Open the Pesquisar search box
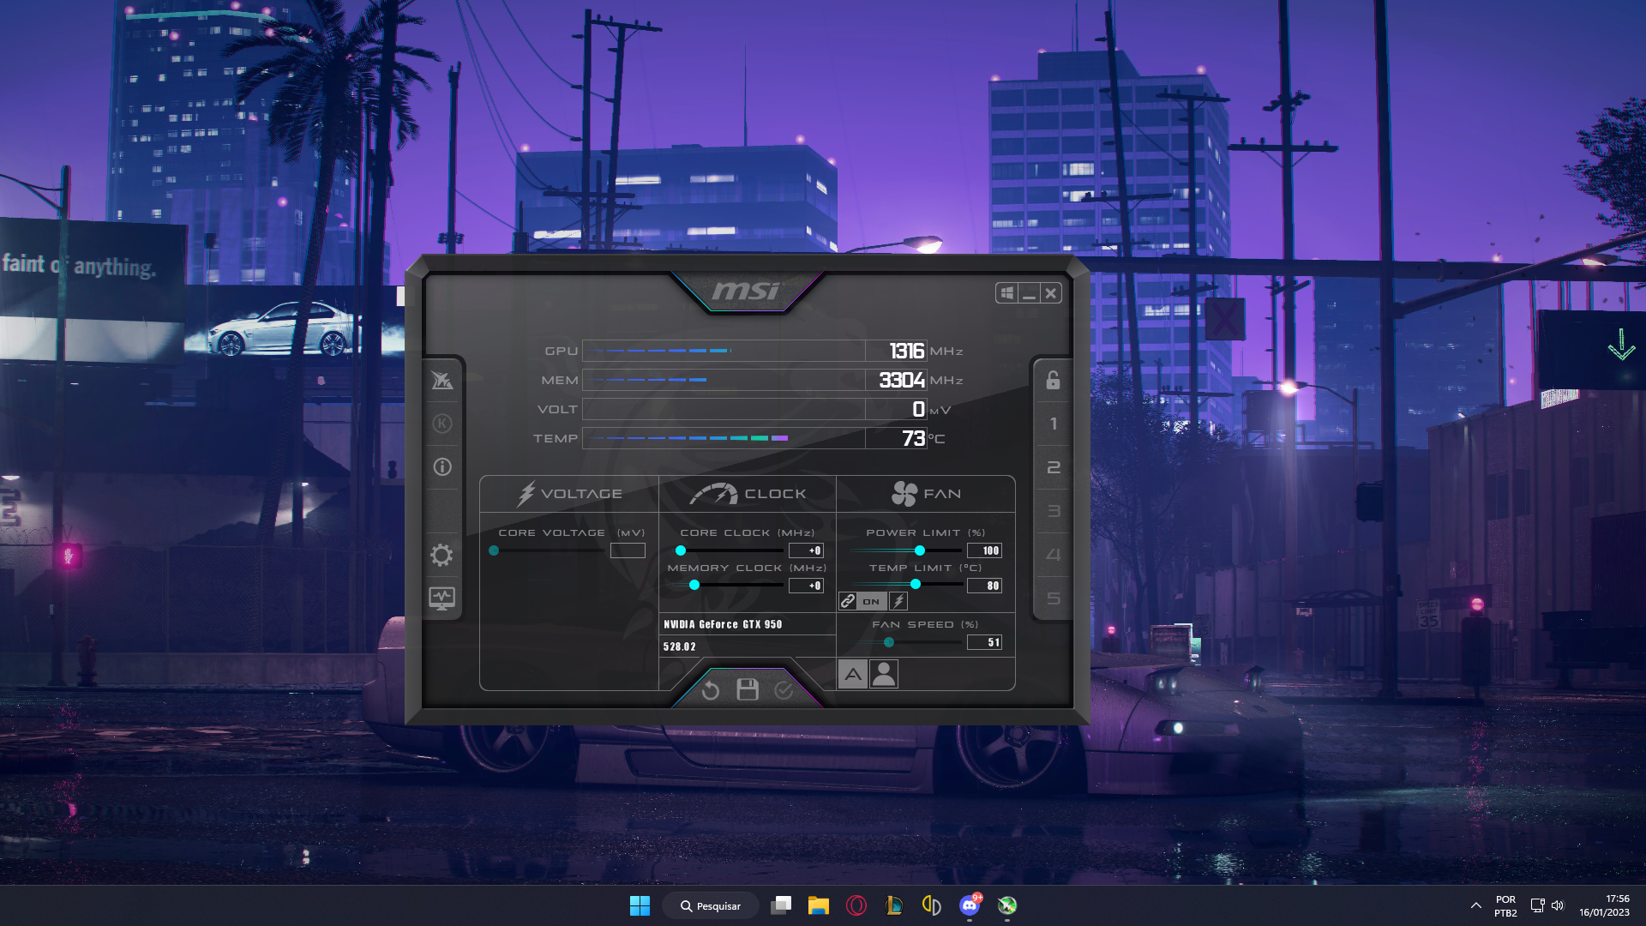 point(711,905)
